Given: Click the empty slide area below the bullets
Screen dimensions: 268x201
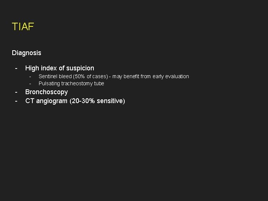Looking at the screenshot, I should (x=134, y=150).
